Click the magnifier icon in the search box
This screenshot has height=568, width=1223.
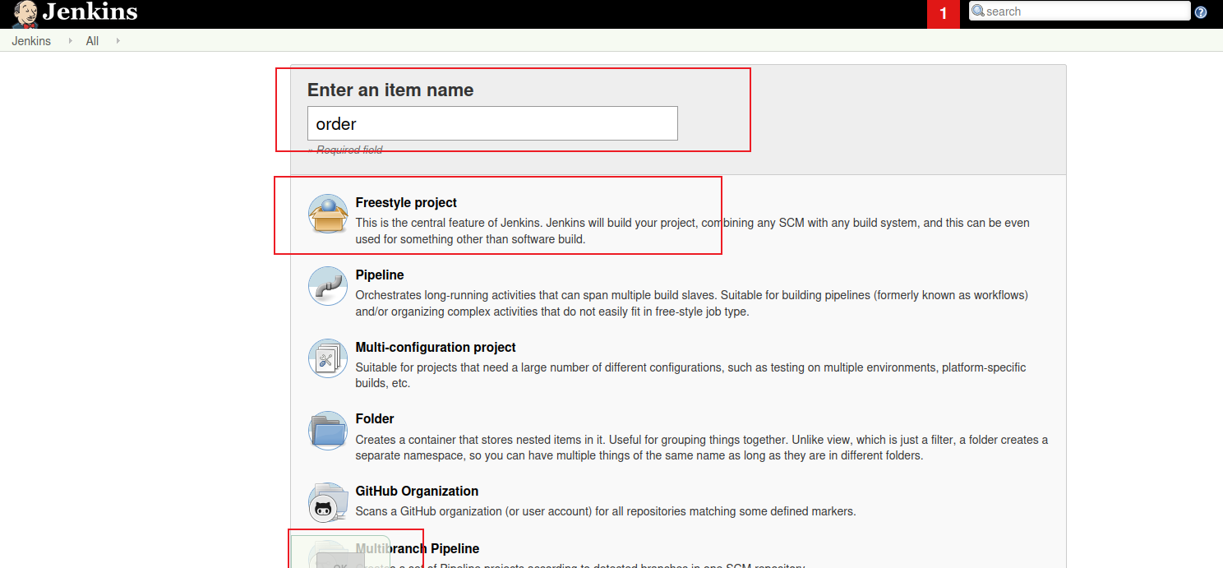[978, 11]
